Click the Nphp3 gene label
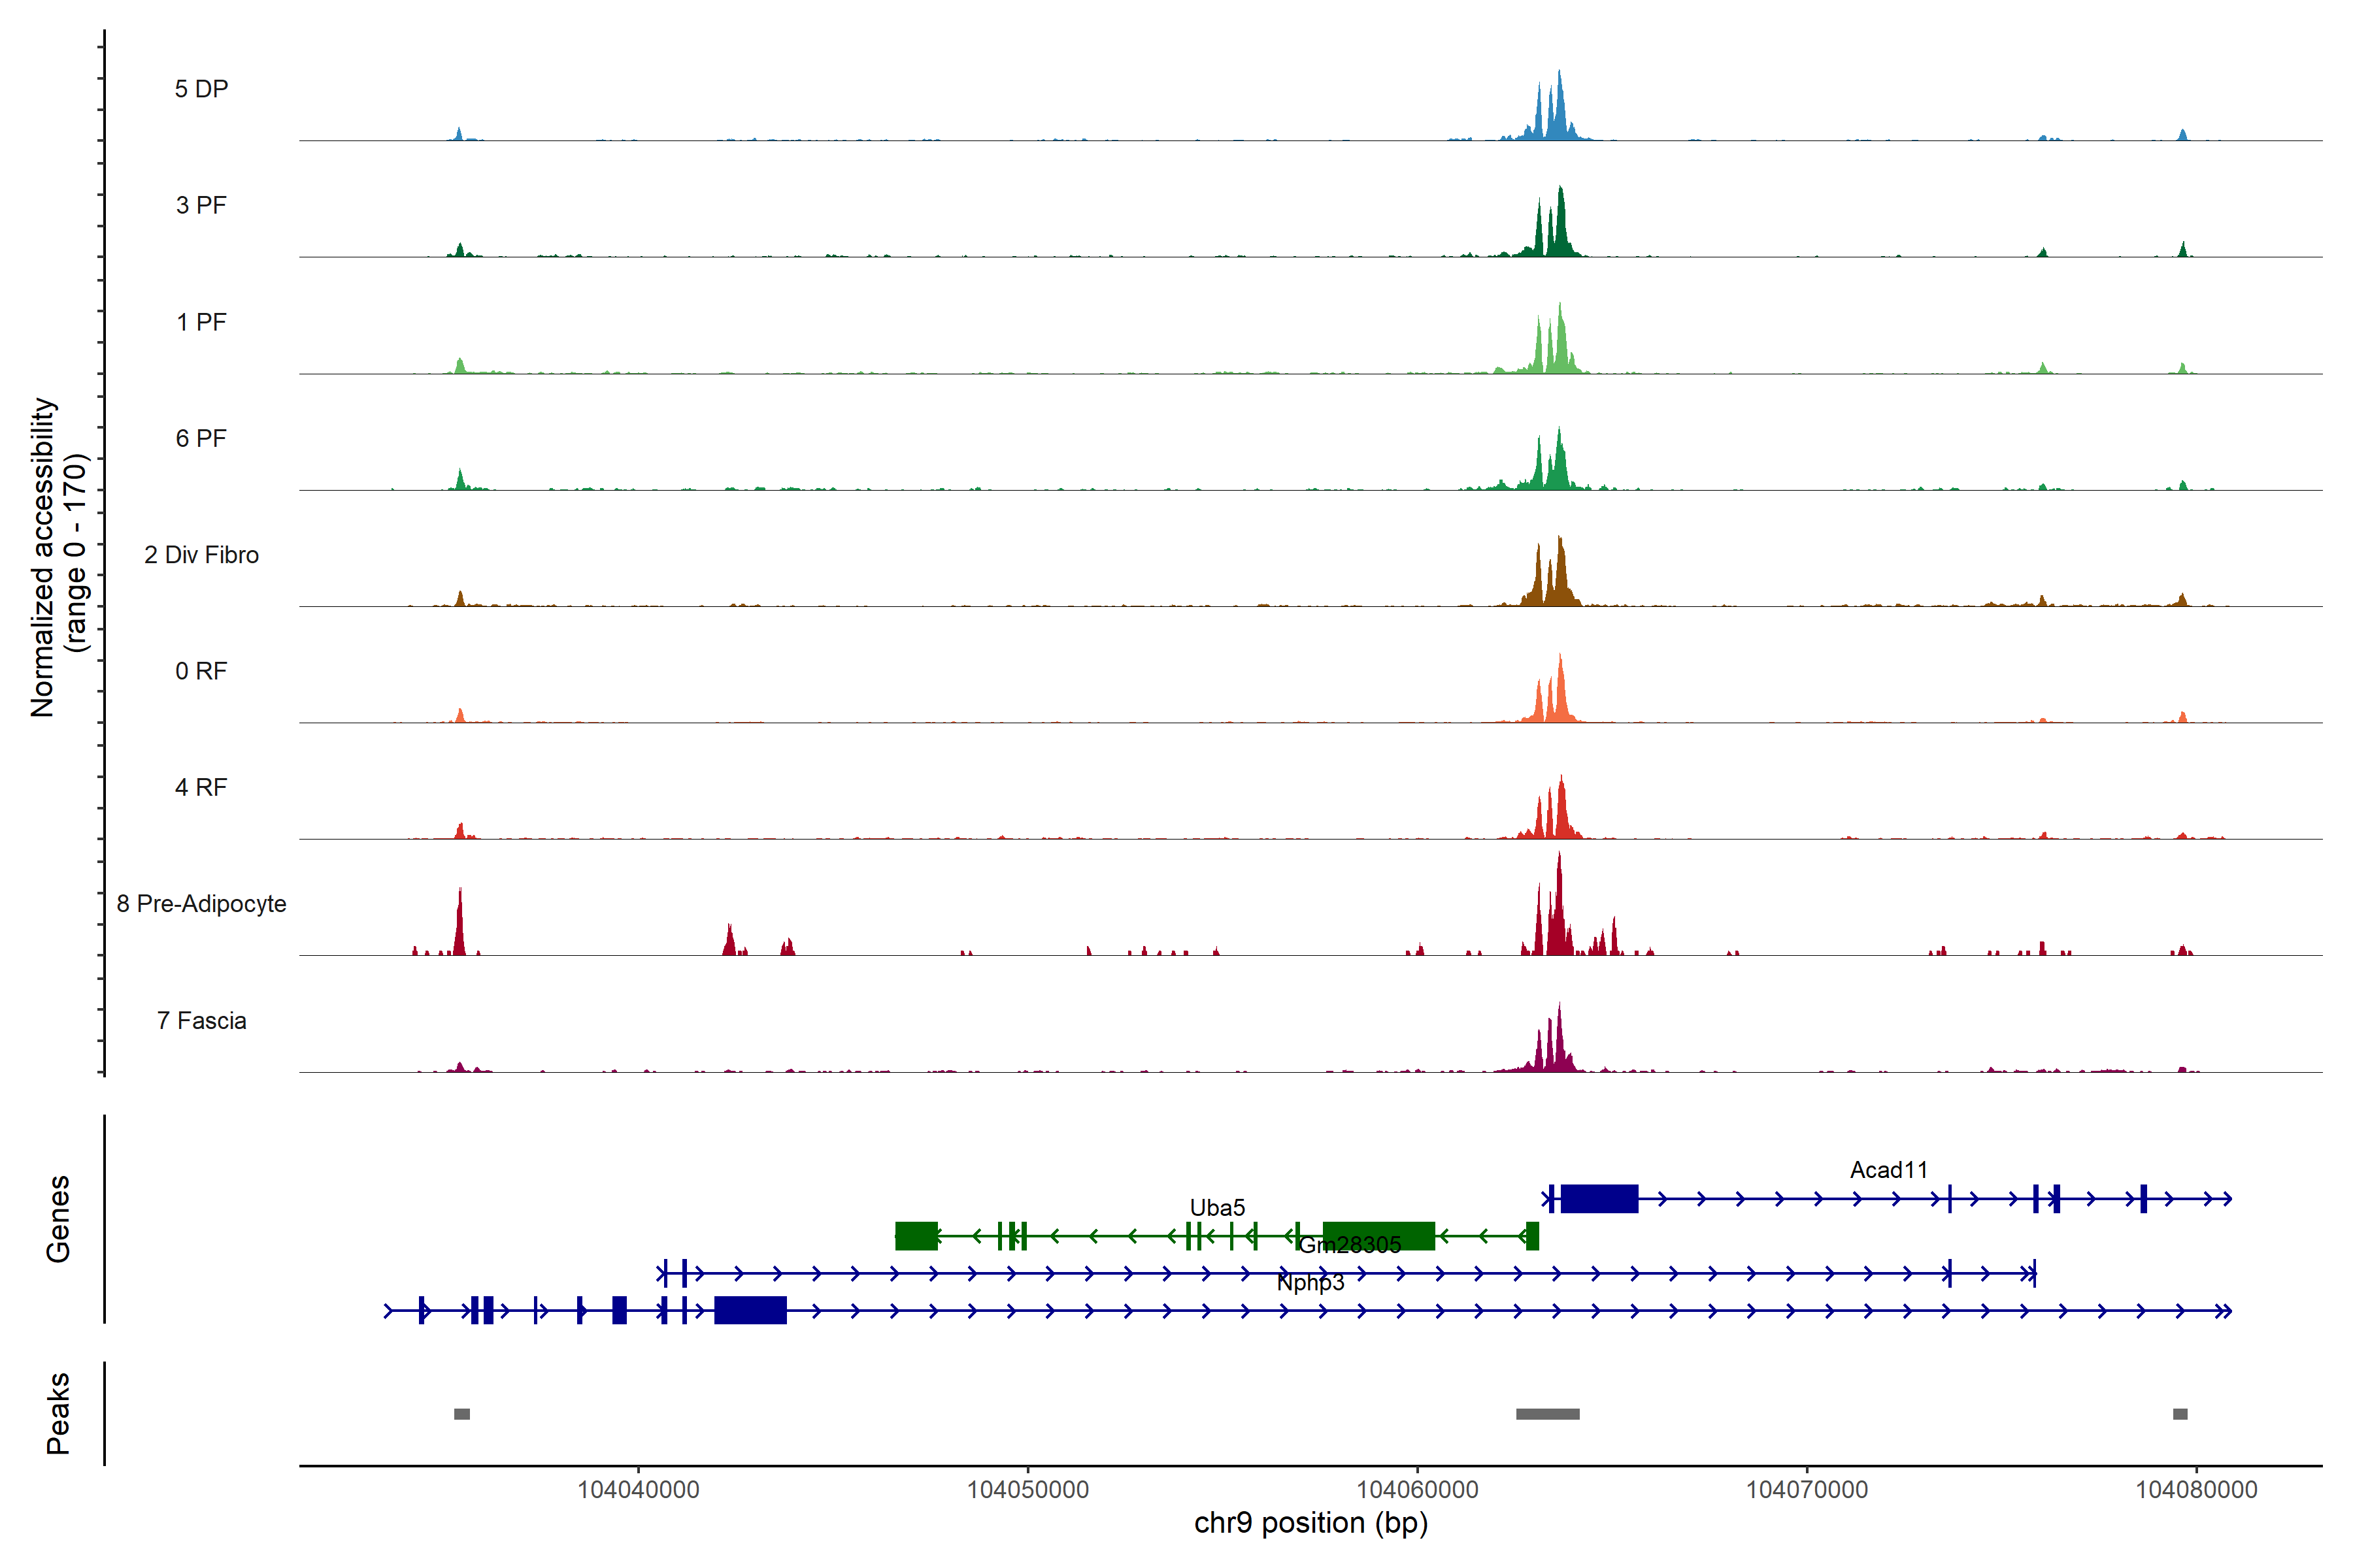The image size is (2353, 1568). click(1310, 1283)
